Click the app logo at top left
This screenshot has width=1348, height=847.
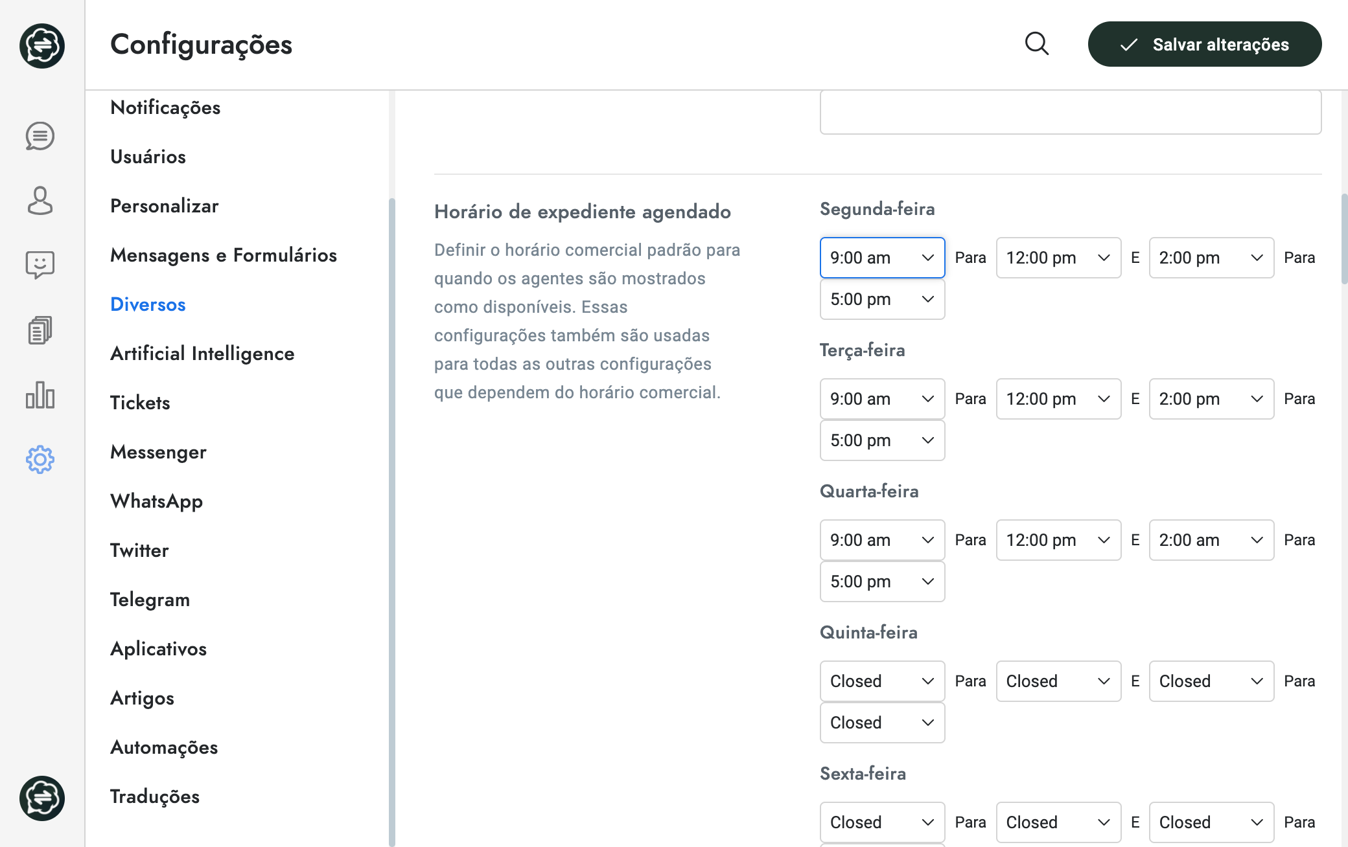[x=42, y=46]
